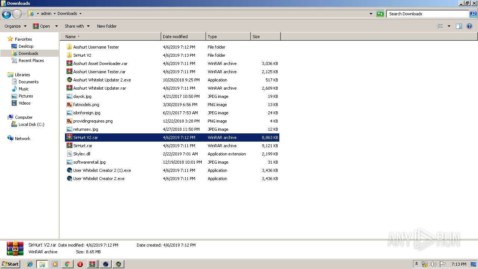This screenshot has height=269, width=478.
Task: Open the Organize menu
Action: tap(15, 26)
